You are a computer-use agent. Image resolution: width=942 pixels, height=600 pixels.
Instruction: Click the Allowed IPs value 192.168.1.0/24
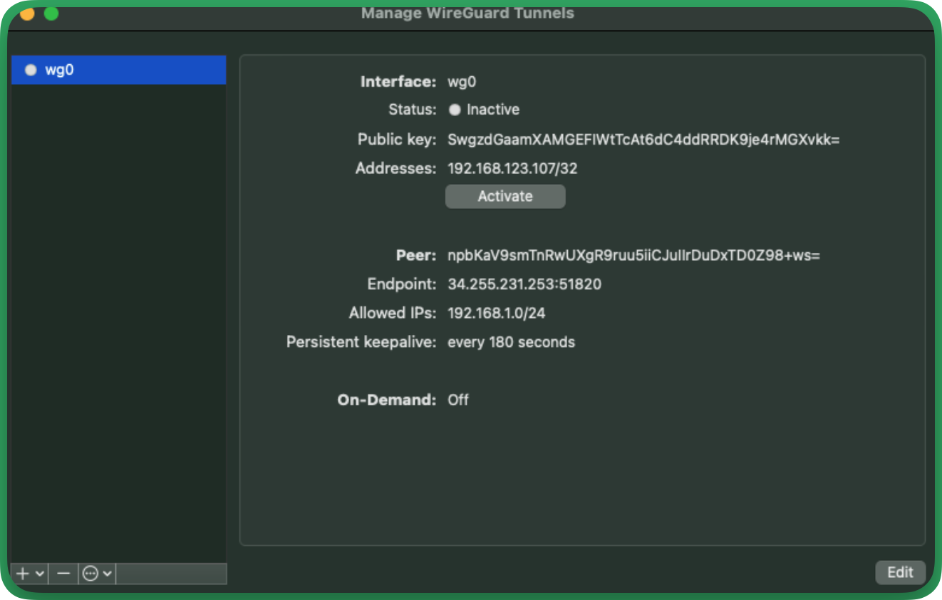497,313
